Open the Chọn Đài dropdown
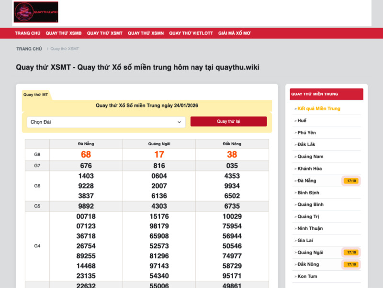383x288 pixels. coord(106,122)
